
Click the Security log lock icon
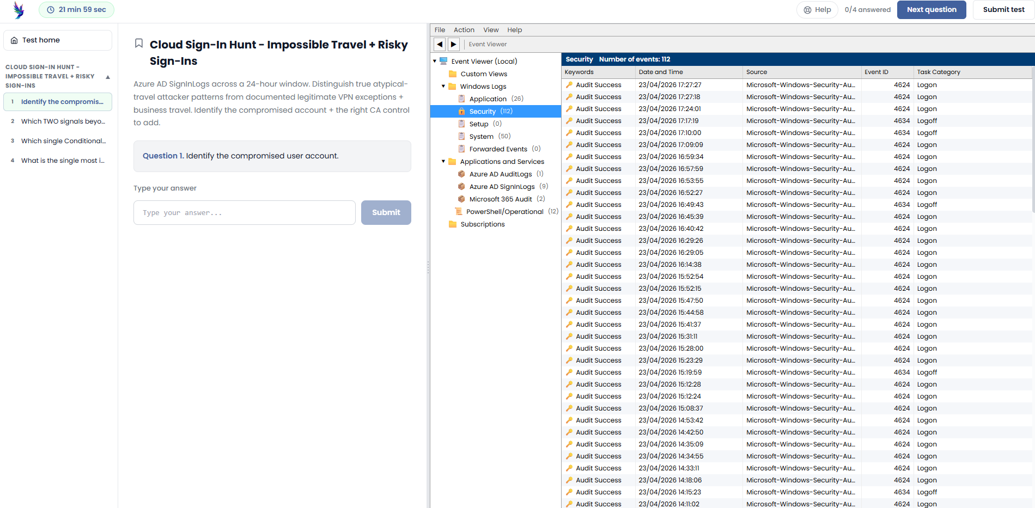tap(461, 111)
